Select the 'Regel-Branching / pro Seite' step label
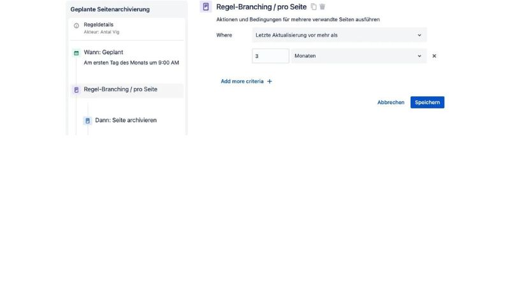The height and width of the screenshot is (287, 510). 120,90
